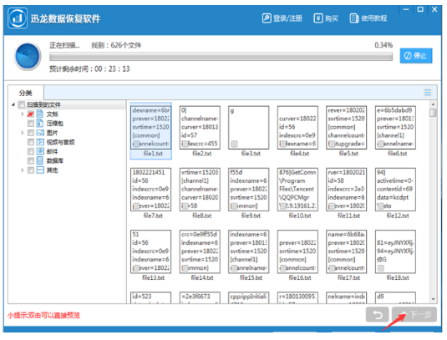Expand the 文档 tree node
Viewport: 447px width, 340px height.
[x=23, y=114]
